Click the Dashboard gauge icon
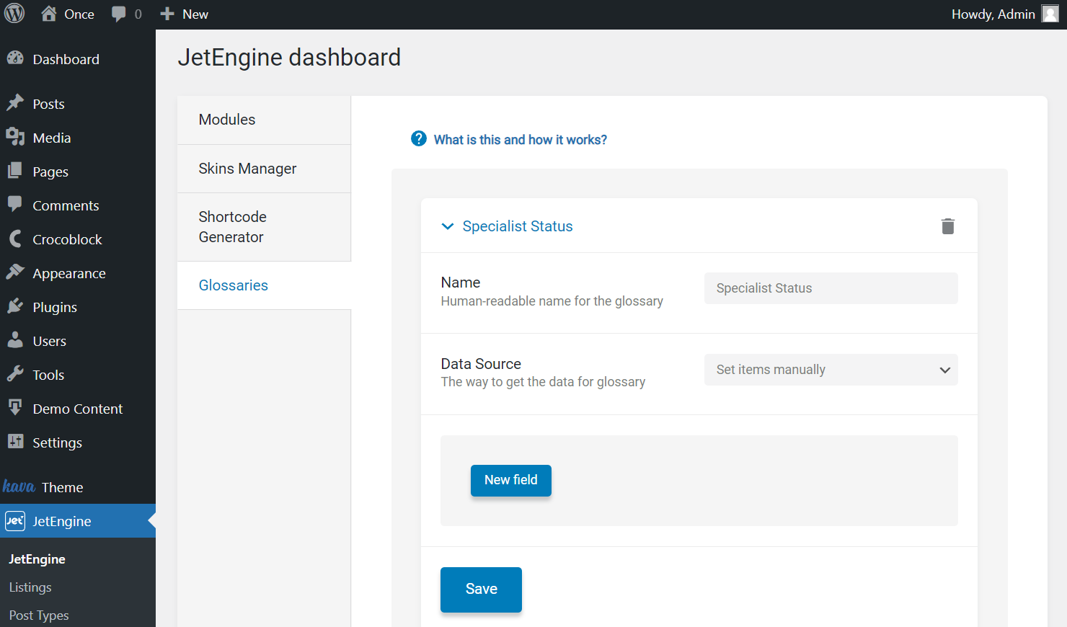1067x627 pixels. [15, 58]
